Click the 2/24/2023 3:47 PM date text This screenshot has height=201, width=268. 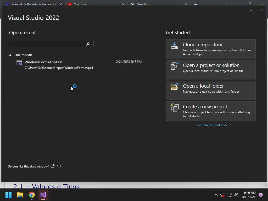tap(129, 62)
